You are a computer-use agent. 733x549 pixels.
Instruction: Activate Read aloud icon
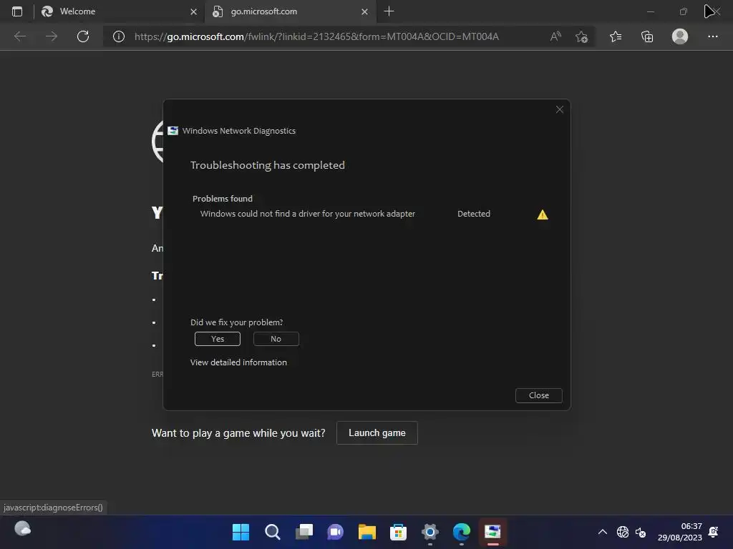pyautogui.click(x=555, y=36)
